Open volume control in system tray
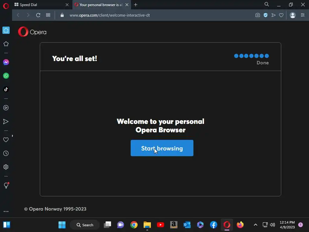The height and width of the screenshot is (232, 309). coord(272,225)
